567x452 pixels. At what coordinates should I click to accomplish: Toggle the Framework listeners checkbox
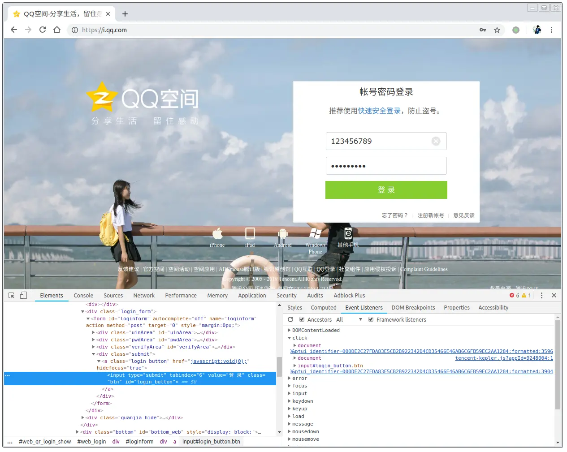tap(371, 319)
